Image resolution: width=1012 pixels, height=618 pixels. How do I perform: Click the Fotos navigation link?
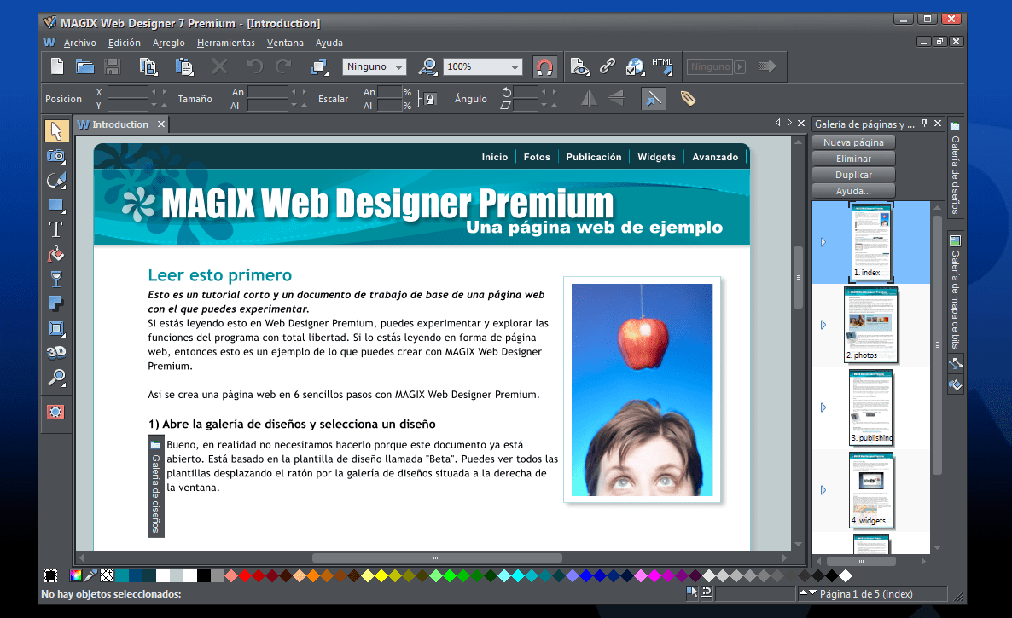coord(537,157)
